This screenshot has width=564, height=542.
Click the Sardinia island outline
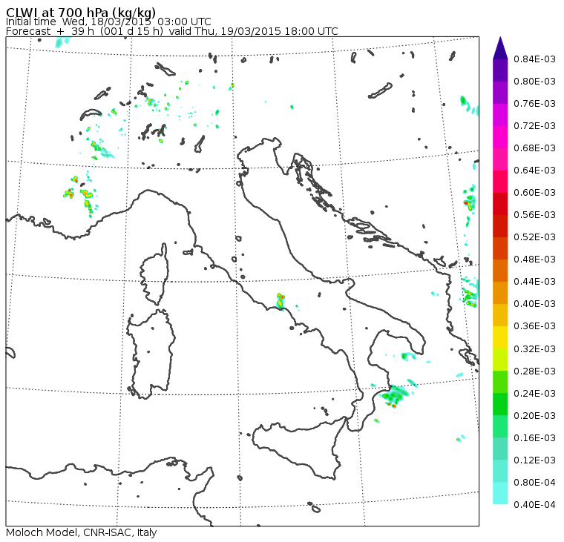click(x=151, y=354)
